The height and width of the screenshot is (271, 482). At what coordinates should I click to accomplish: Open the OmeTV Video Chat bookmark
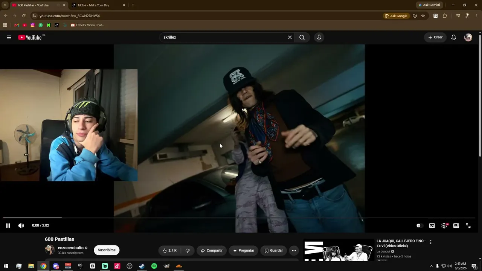87,25
